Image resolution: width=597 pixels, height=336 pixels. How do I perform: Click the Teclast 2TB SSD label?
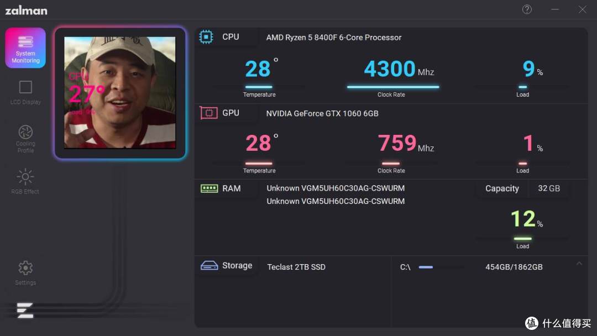pyautogui.click(x=296, y=267)
